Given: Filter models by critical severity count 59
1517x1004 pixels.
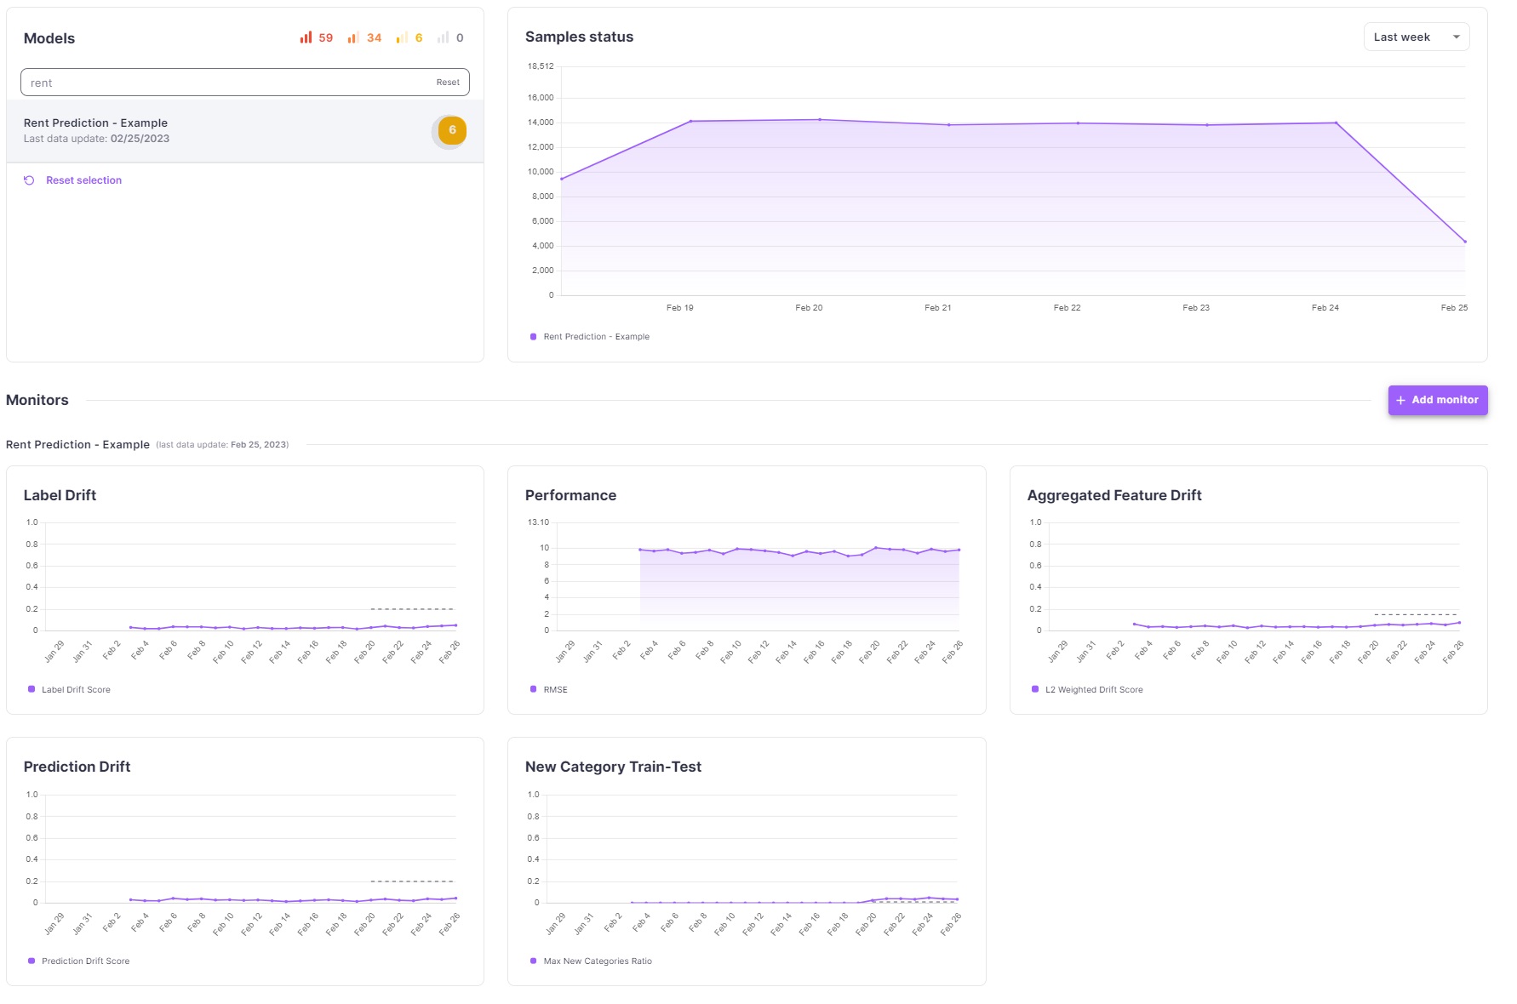Looking at the screenshot, I should [x=316, y=37].
